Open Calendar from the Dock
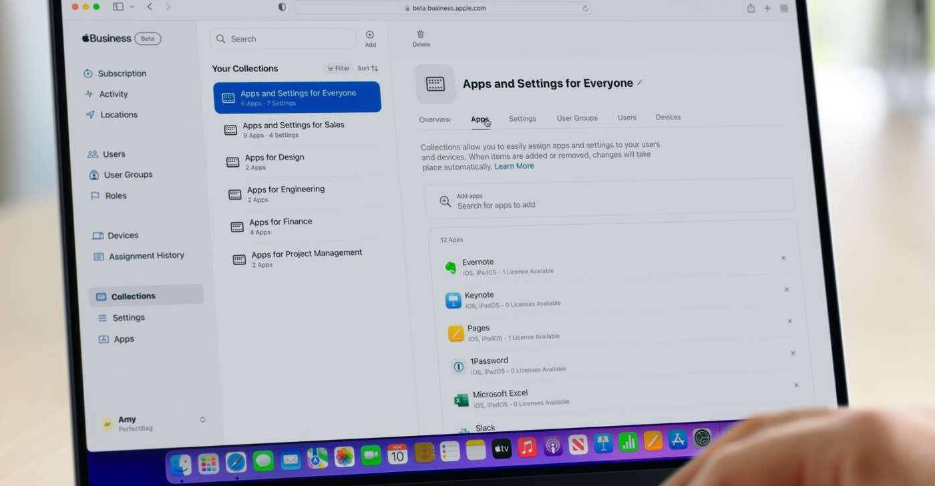 point(397,454)
